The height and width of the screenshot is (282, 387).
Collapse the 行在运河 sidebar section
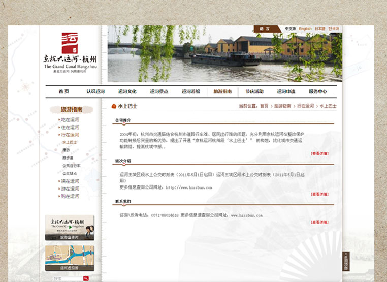coord(70,135)
